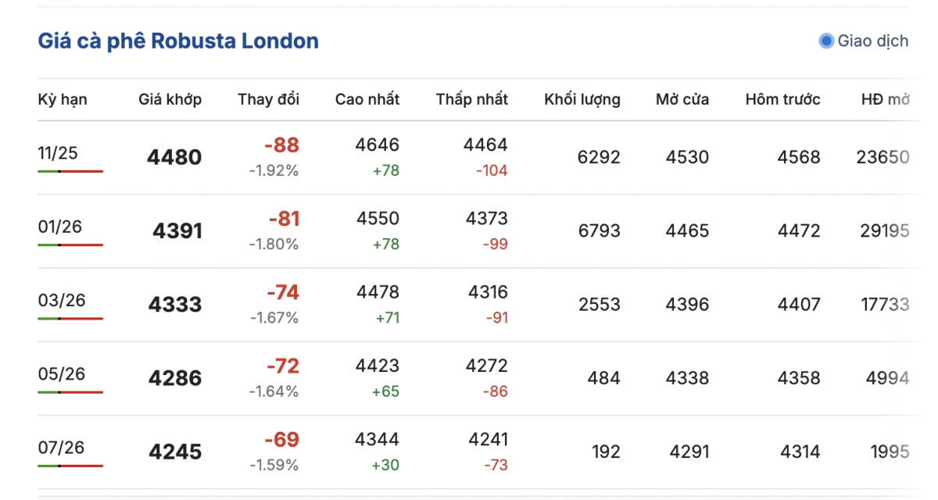
Task: Select the -69 change value for 07/26
Action: (281, 440)
